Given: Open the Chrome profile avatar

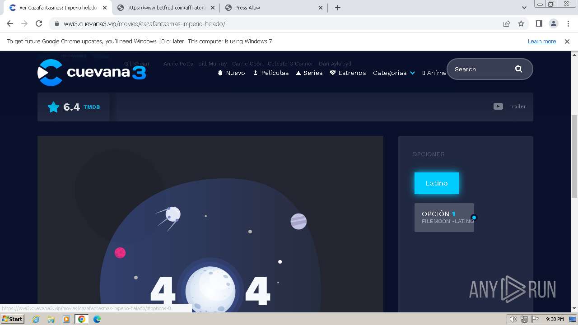Looking at the screenshot, I should pyautogui.click(x=553, y=23).
